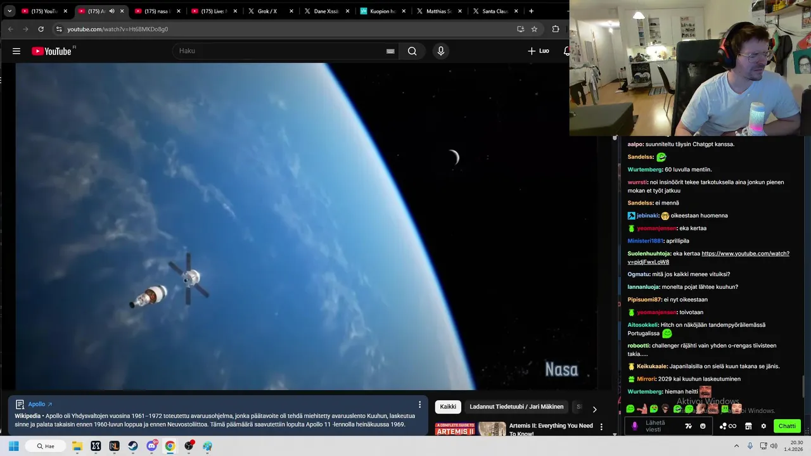Open Steam from the taskbar
This screenshot has height=456, width=811.
click(133, 446)
